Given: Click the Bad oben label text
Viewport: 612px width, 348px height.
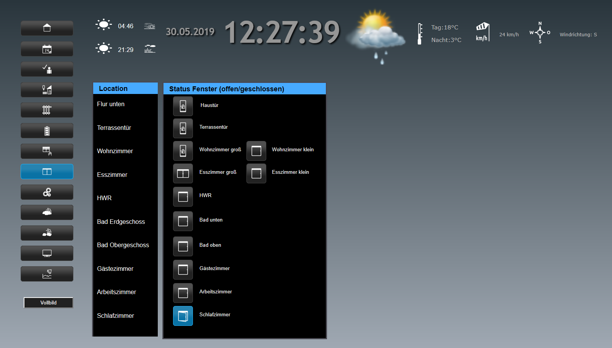Looking at the screenshot, I should [210, 245].
